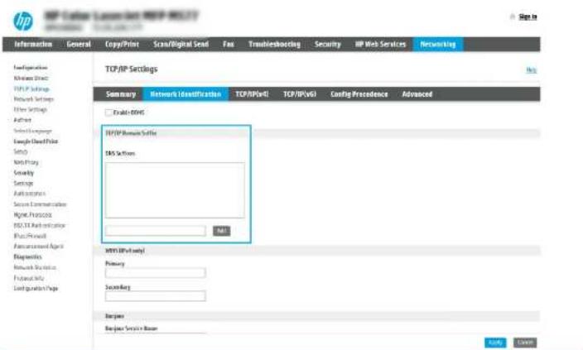Open the HP Web Services tab
This screenshot has width=583, height=350.
(380, 44)
